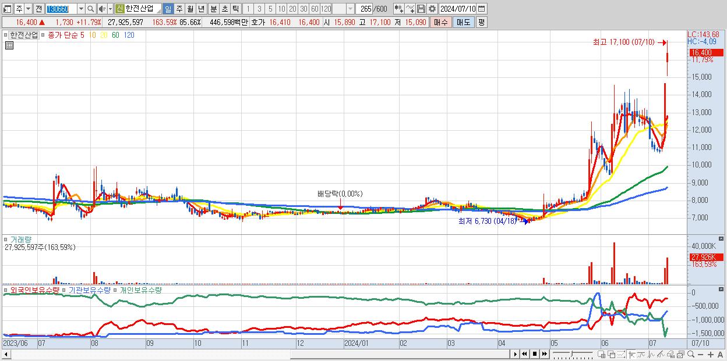Screen dimensions: 727x361
Task: Click the trend lines icon in bottom toolbar
Action: (x=661, y=355)
